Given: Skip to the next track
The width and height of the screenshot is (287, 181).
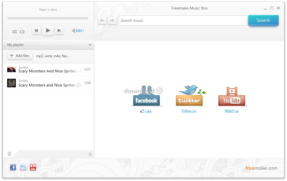Looking at the screenshot, I should click(x=59, y=30).
